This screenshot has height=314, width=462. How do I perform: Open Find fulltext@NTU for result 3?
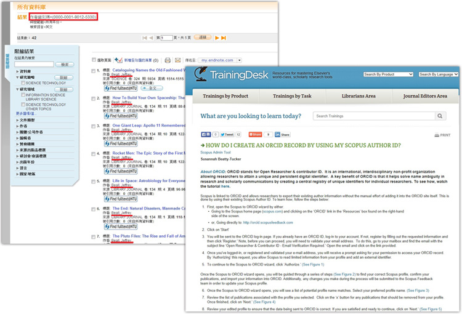pos(121,143)
